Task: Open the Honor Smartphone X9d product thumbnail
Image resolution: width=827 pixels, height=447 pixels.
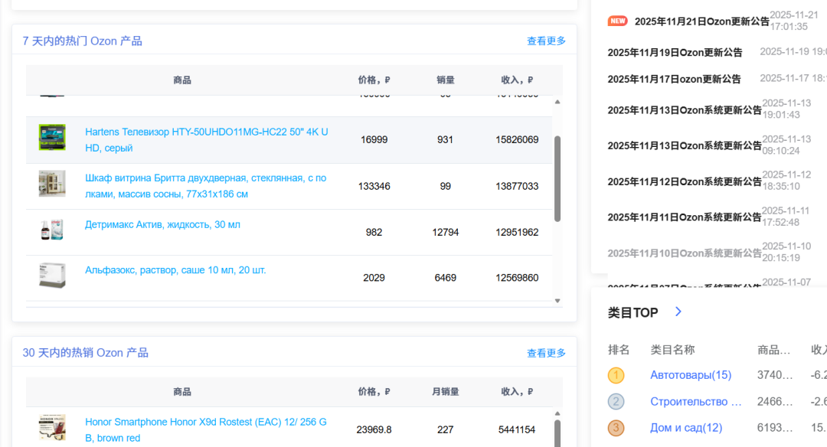Action: coord(52,428)
